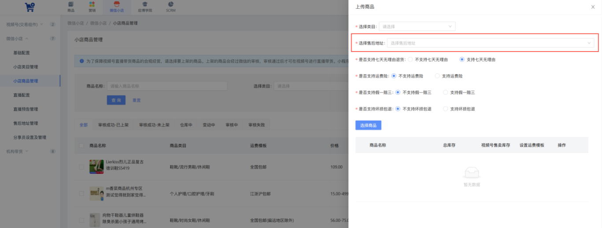Tick the checkbox for the m香菜商品 row
The width and height of the screenshot is (602, 228).
81,193
